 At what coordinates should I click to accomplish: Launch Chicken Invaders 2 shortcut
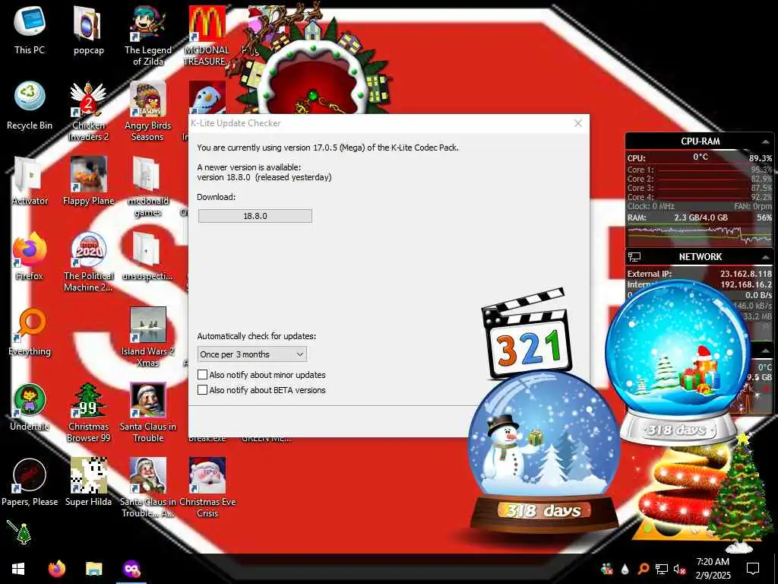(x=88, y=111)
